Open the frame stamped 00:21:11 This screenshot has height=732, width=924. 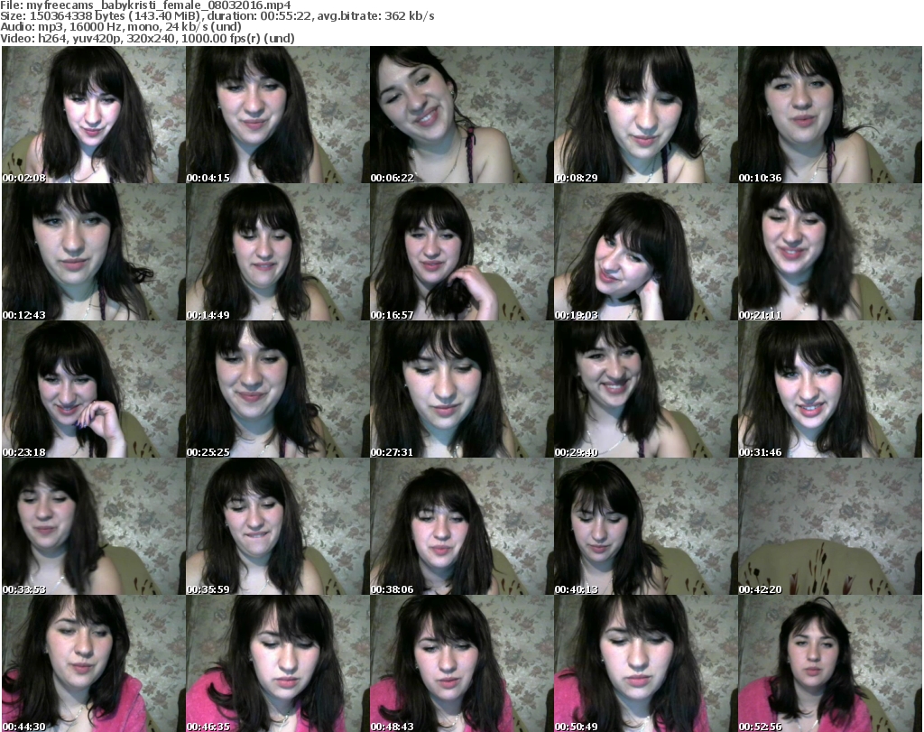tap(830, 252)
